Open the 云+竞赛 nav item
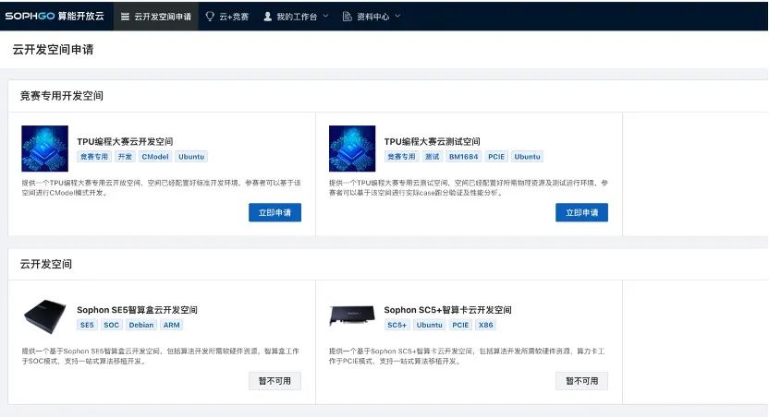 [x=227, y=17]
